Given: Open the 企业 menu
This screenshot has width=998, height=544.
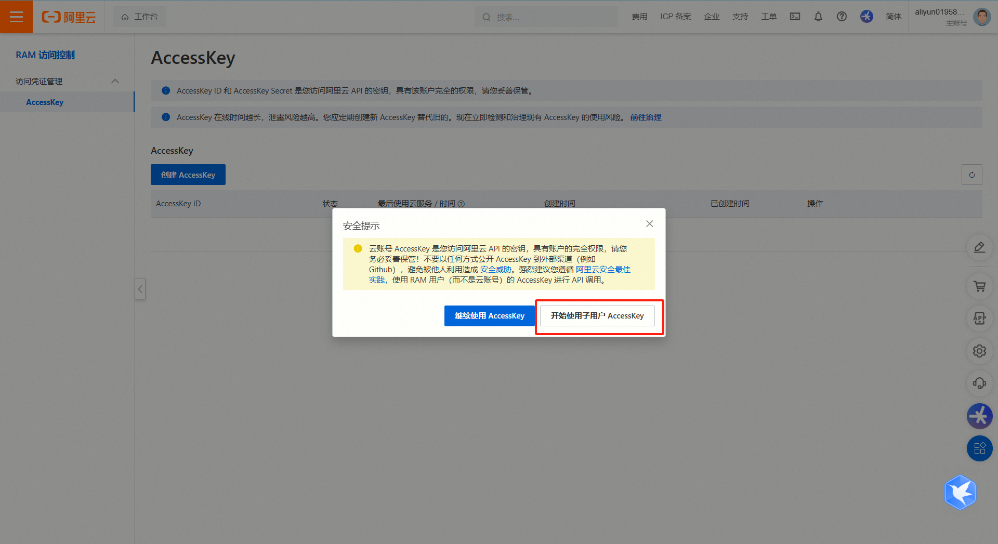Looking at the screenshot, I should [712, 17].
